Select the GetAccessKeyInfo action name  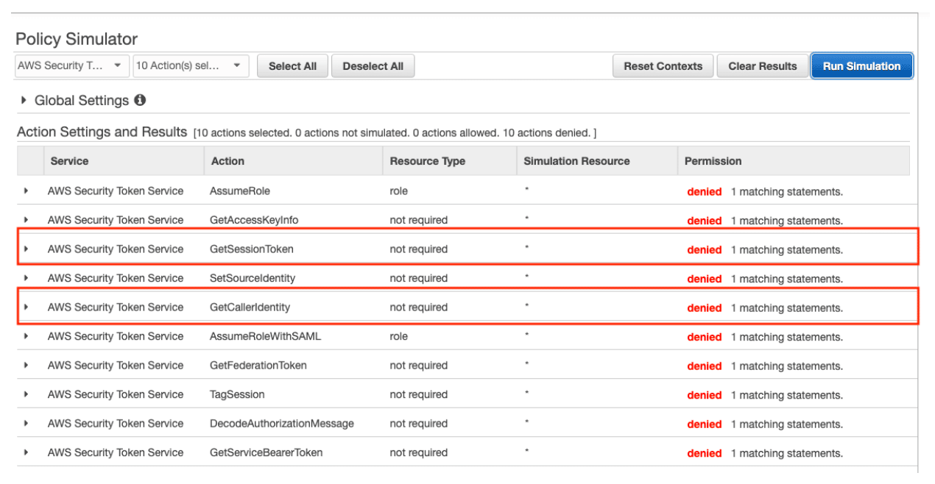tap(254, 220)
